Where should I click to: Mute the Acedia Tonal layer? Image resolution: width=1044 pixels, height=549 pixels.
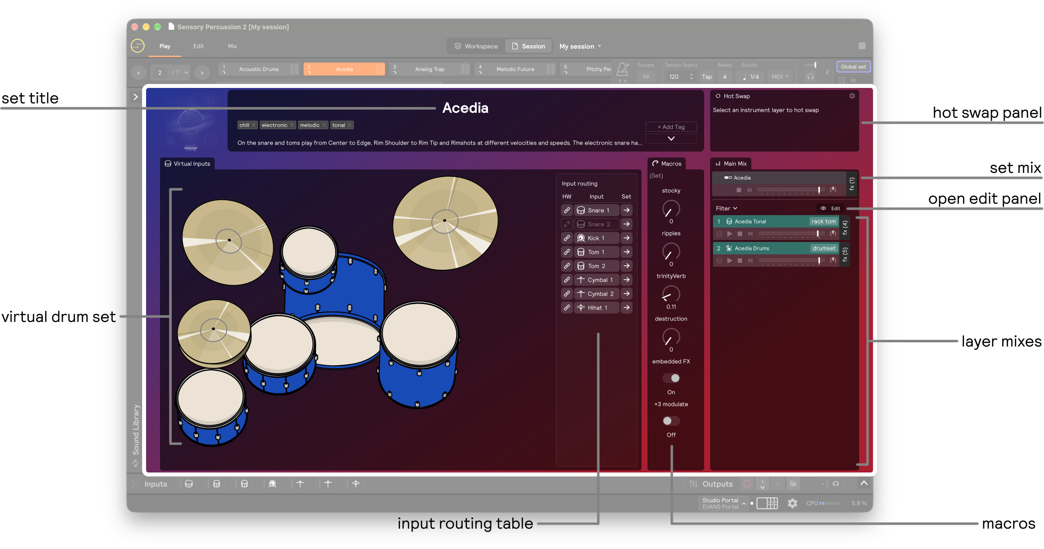tap(750, 234)
